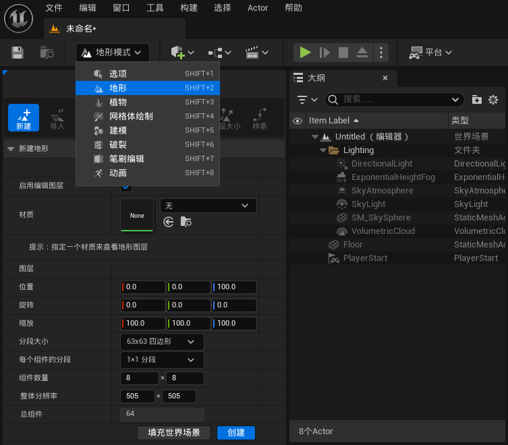Viewport: 508px width, 445px height.
Task: Click first 整体分辨率 field with 505
Action: (x=138, y=396)
